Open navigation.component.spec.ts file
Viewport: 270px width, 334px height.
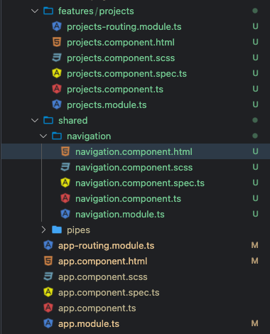point(140,183)
